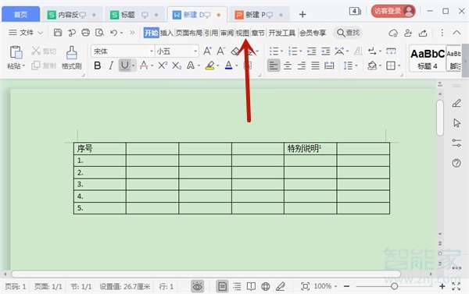The width and height of the screenshot is (469, 294).
Task: Open the numbered list dropdown
Action: point(300,51)
